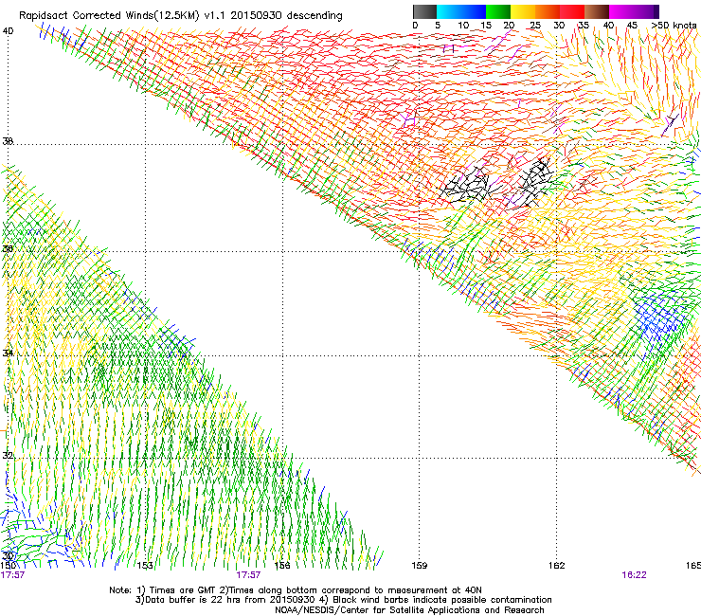Click the latitude label '30'
Image resolution: width=701 pixels, height=616 pixels.
8,556
